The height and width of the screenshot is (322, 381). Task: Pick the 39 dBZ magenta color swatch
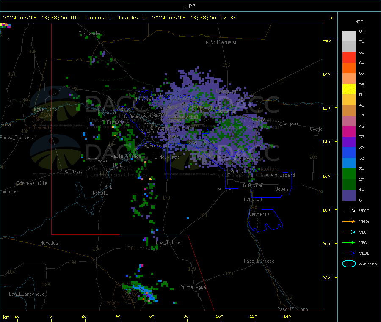pyautogui.click(x=349, y=131)
